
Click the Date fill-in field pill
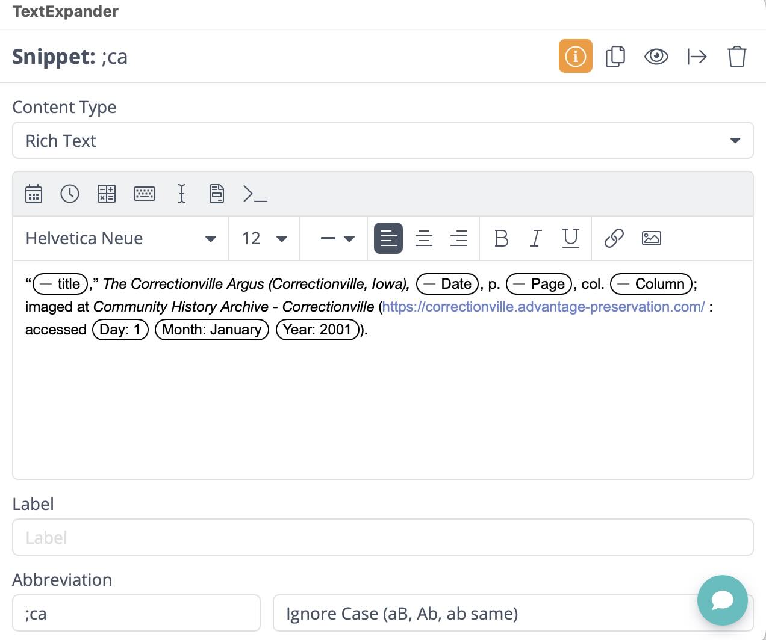[x=447, y=284]
